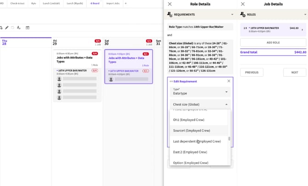This screenshot has width=308, height=186.
Task: Click the calendar view icon in toolbar
Action: [x=28, y=28]
